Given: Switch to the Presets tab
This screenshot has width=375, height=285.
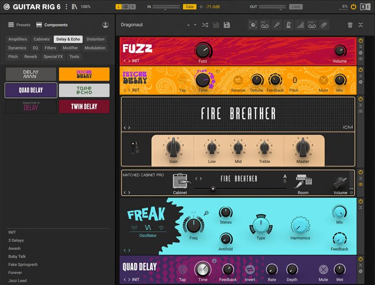Looking at the screenshot, I should pos(19,25).
